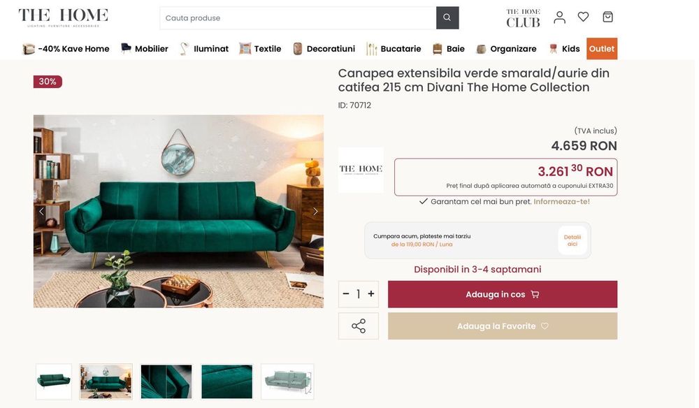Open the user account icon

[559, 17]
